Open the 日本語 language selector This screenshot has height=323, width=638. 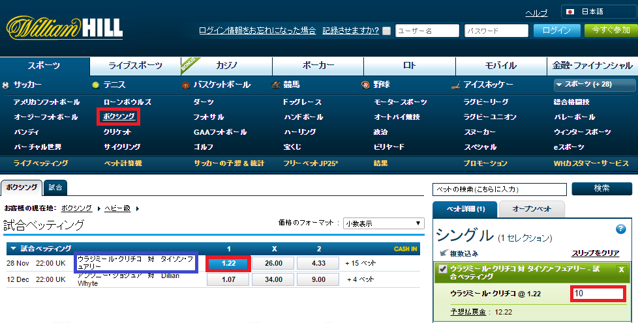click(x=599, y=12)
